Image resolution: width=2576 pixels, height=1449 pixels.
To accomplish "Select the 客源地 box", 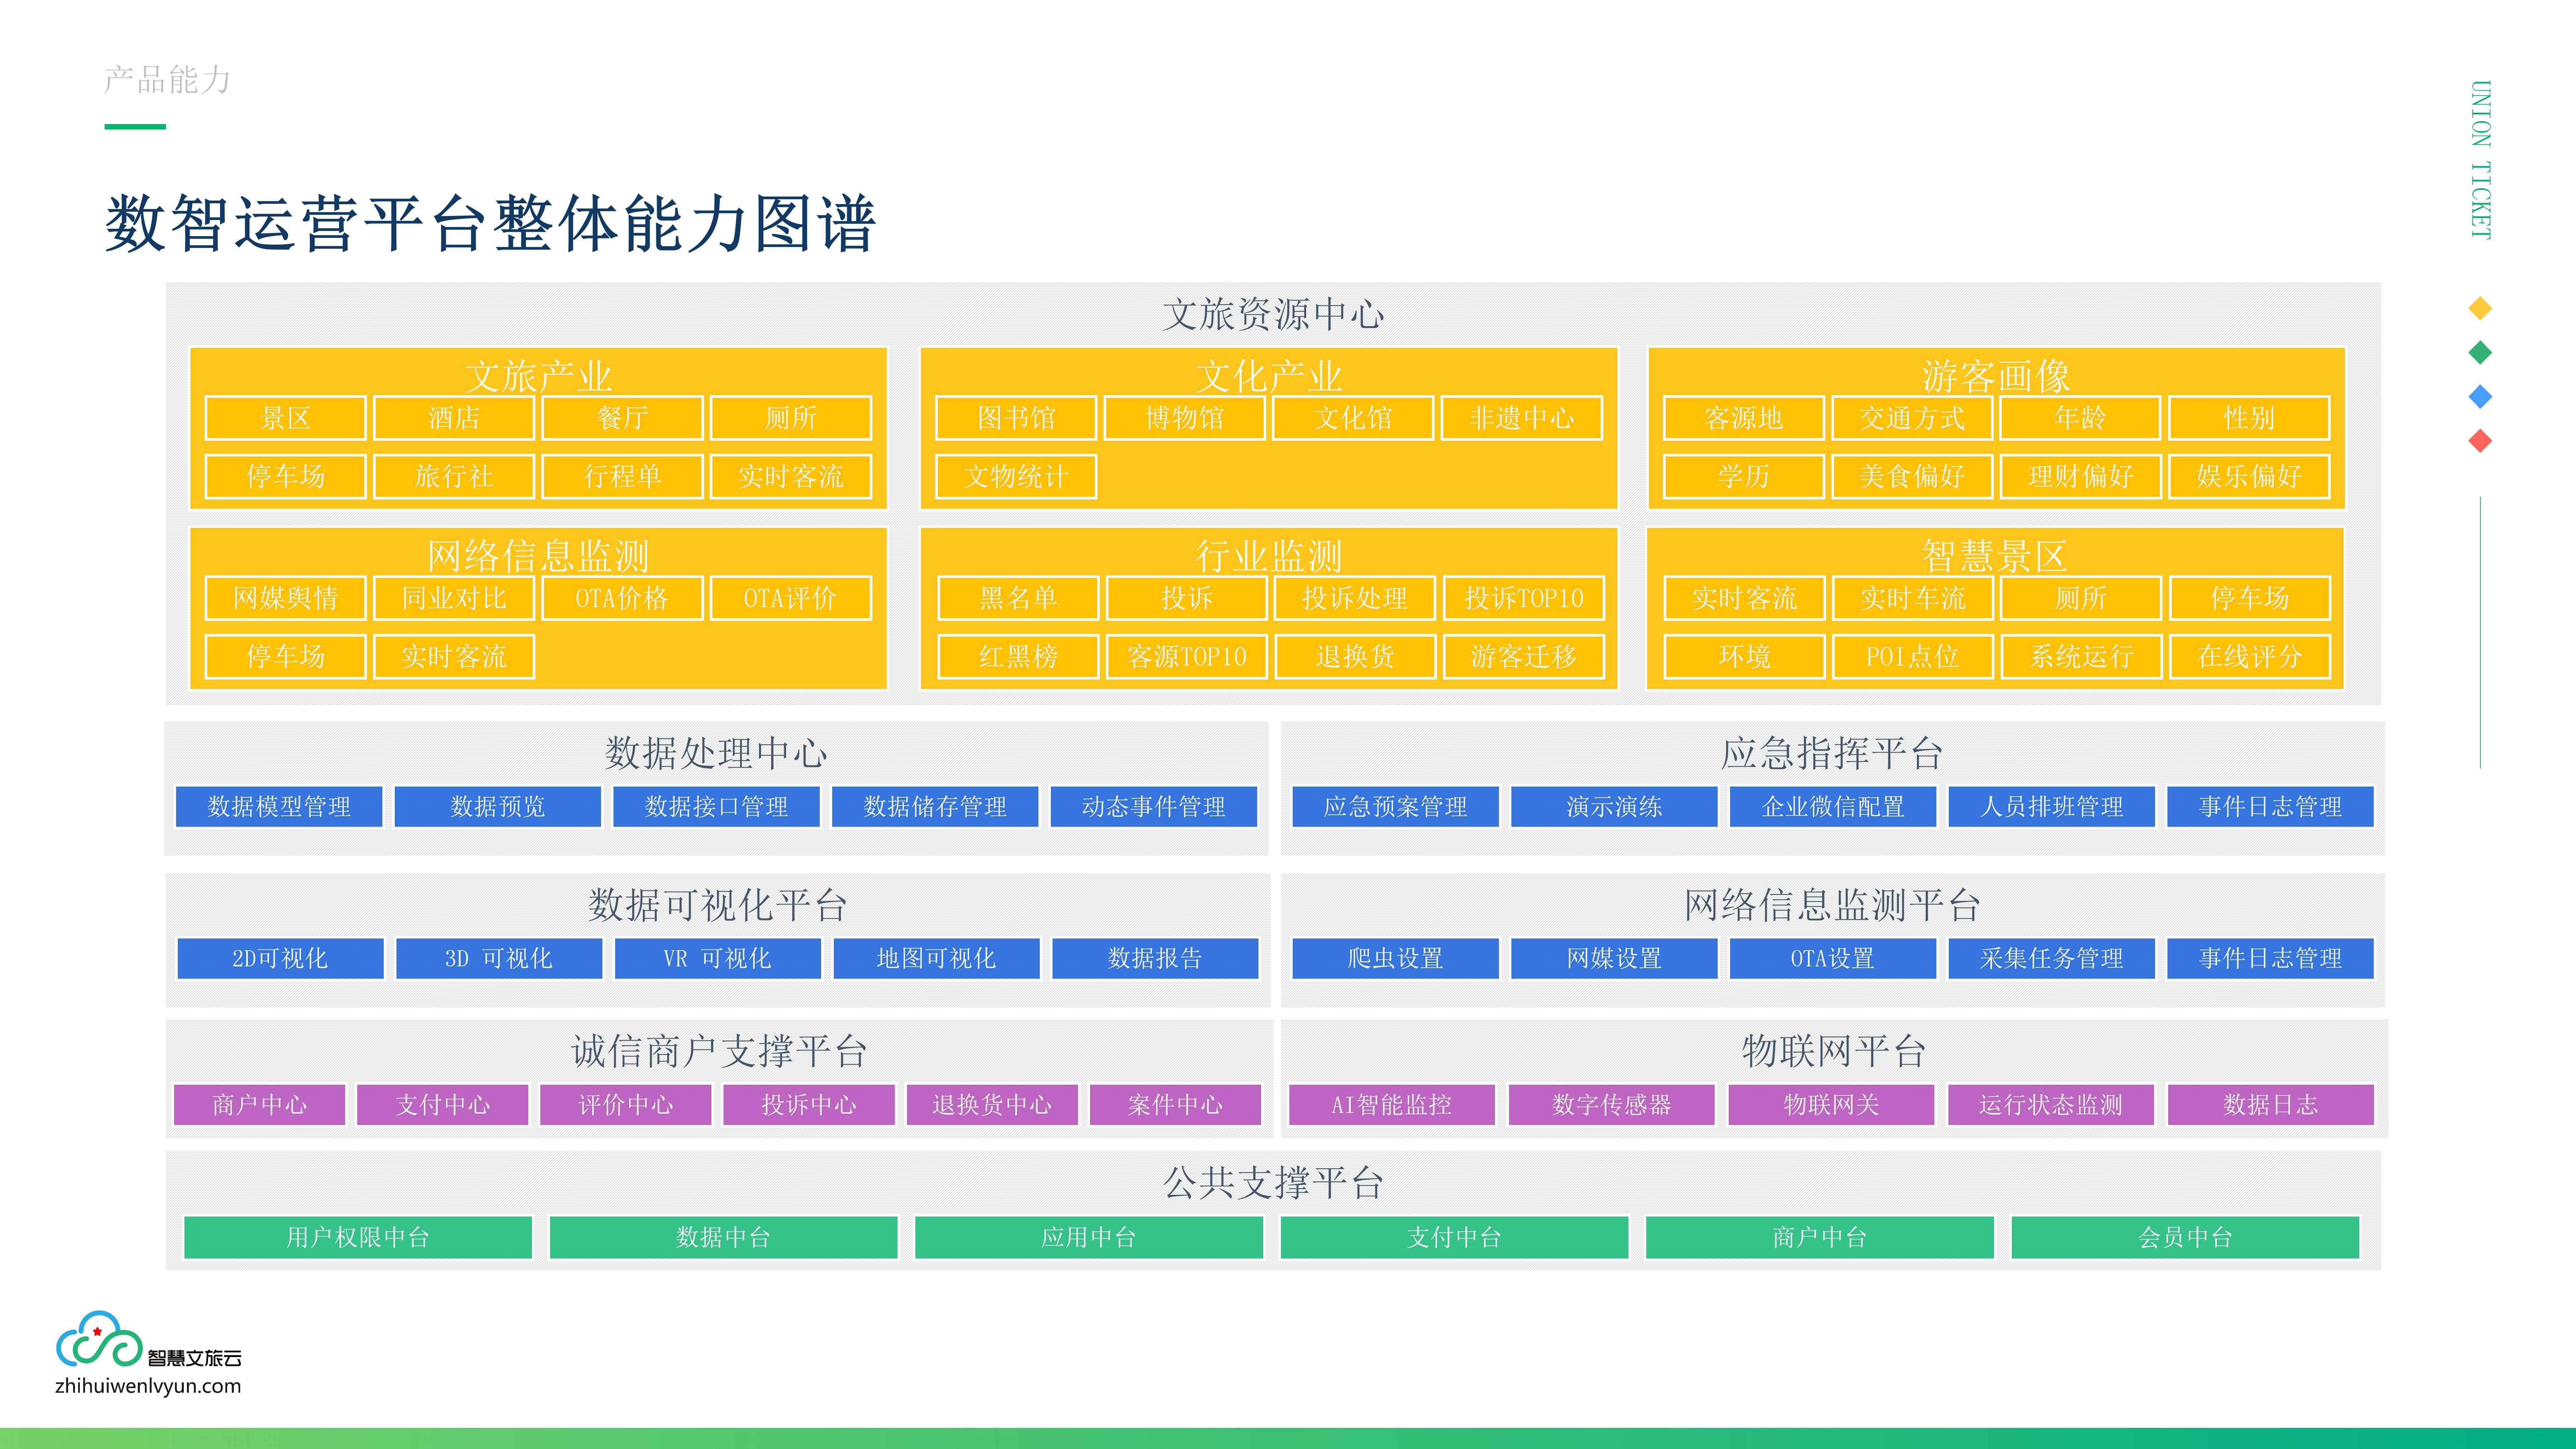I will (1744, 418).
